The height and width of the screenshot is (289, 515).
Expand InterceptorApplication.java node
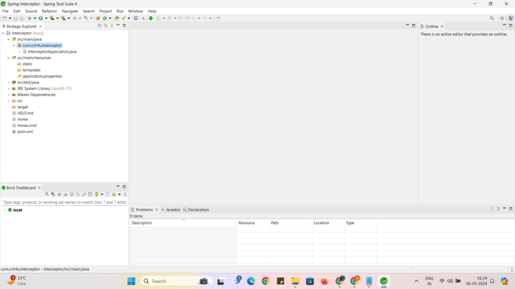[x=20, y=52]
